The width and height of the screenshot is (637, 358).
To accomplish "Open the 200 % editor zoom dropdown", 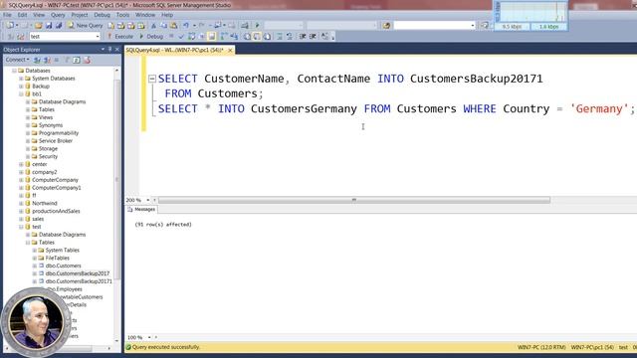I will point(148,200).
